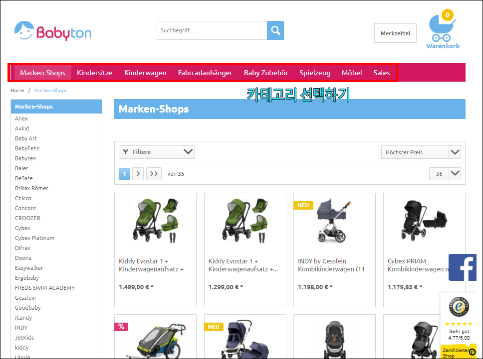483x359 pixels.
Task: Open the Anex brand link
Action: tap(21, 119)
